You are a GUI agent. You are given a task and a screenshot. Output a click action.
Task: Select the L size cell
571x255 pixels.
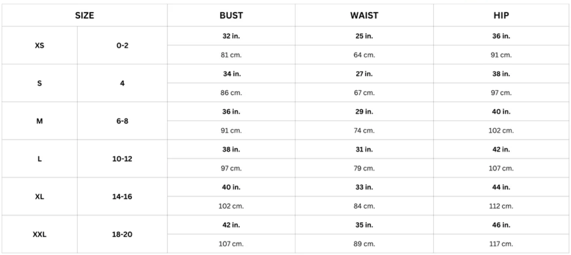40,159
